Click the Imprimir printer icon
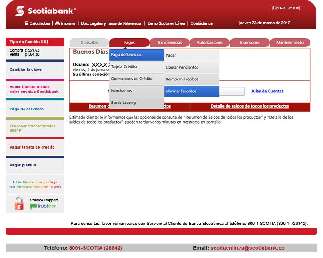The width and height of the screenshot is (323, 258). (x=57, y=23)
